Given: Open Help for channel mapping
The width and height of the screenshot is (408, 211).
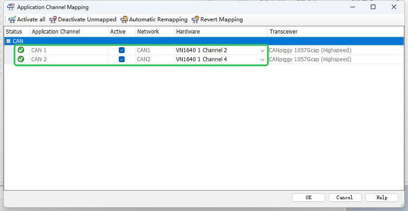Looking at the screenshot, I should [x=382, y=197].
